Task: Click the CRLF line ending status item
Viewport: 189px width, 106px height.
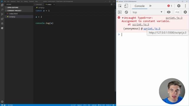Action: point(89,105)
